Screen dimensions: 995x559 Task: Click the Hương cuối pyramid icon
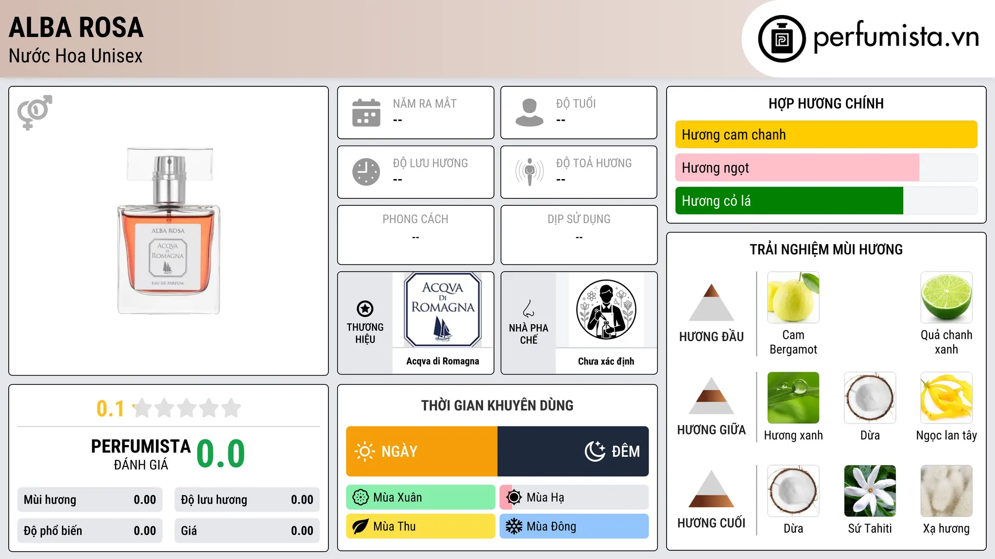(x=711, y=489)
